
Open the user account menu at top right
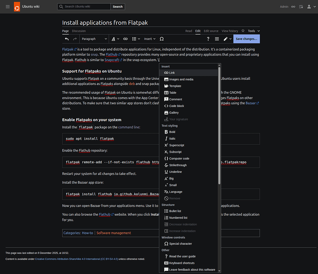point(309,6)
